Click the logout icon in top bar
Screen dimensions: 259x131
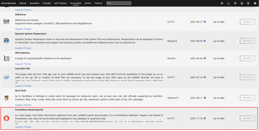(222, 3)
